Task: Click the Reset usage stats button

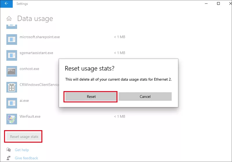Action: [x=24, y=137]
